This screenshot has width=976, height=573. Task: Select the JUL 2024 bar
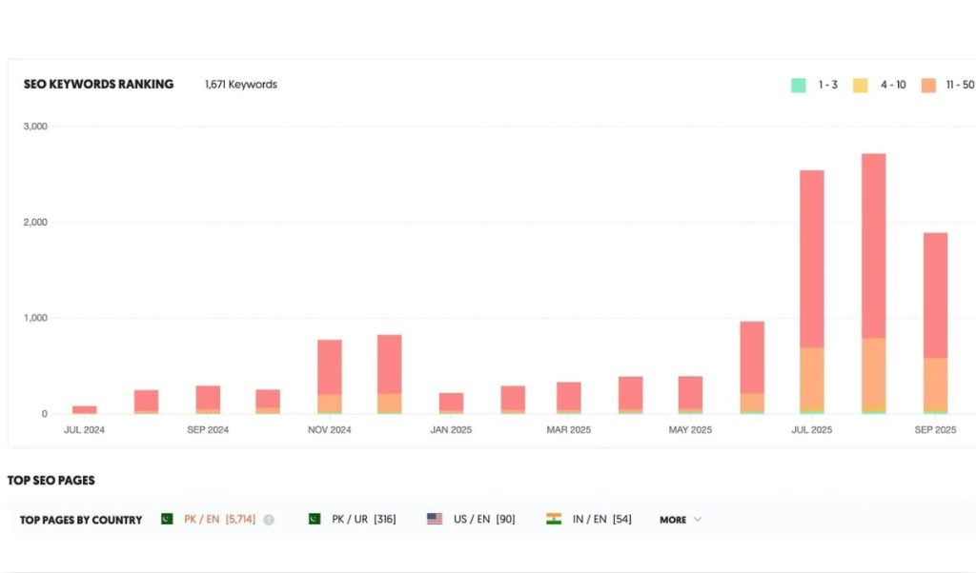pos(85,409)
